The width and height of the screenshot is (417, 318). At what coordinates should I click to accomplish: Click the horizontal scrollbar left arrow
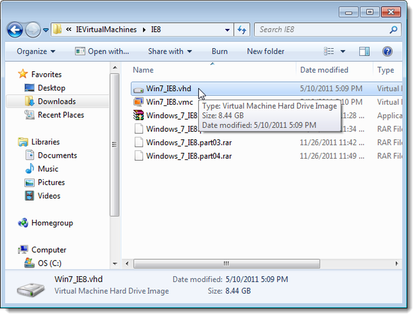(x=127, y=264)
